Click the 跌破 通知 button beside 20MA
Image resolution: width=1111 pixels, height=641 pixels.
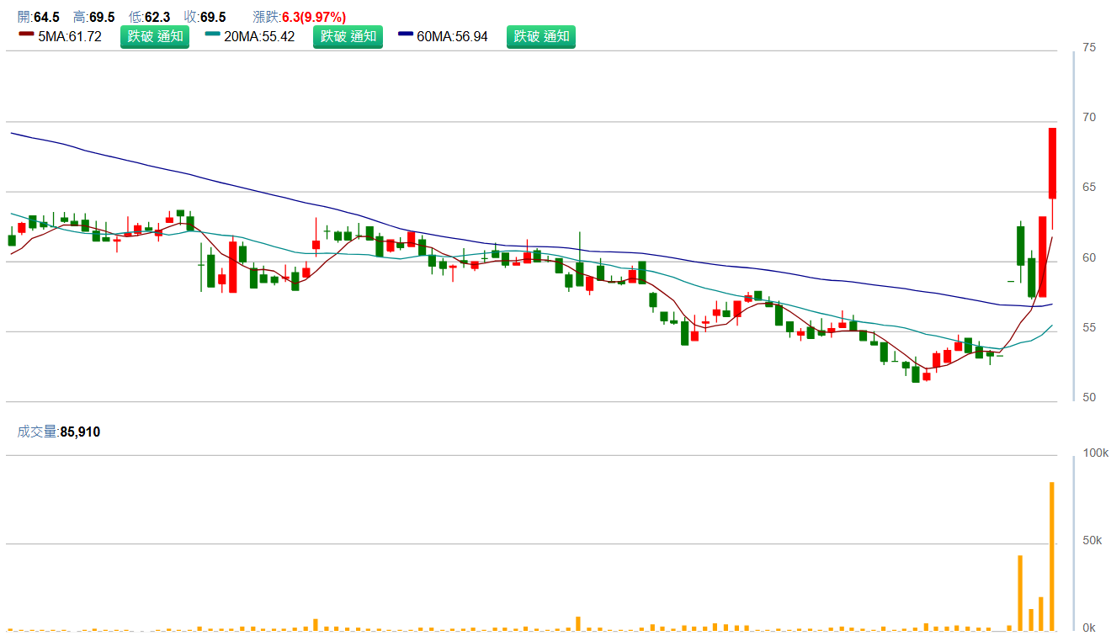click(348, 37)
